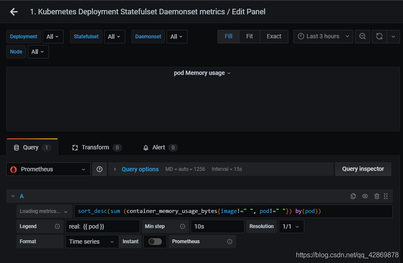The width and height of the screenshot is (403, 263).
Task: Open the Last 3 hours time picker
Action: (x=323, y=37)
